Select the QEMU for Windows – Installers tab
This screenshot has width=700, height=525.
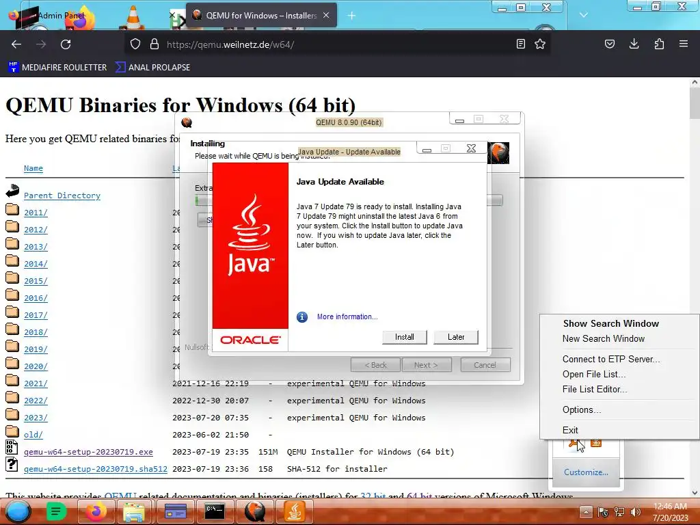(260, 16)
